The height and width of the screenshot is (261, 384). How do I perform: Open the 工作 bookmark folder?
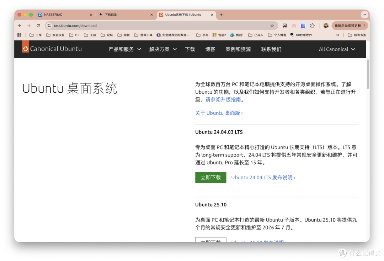(x=36, y=35)
